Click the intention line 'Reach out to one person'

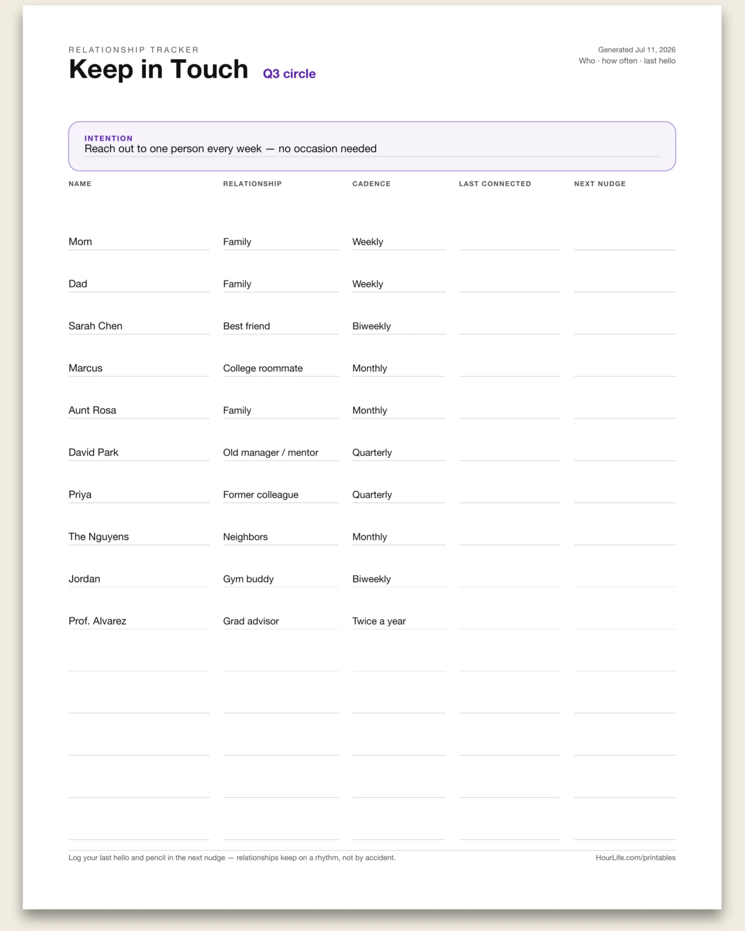click(x=230, y=149)
